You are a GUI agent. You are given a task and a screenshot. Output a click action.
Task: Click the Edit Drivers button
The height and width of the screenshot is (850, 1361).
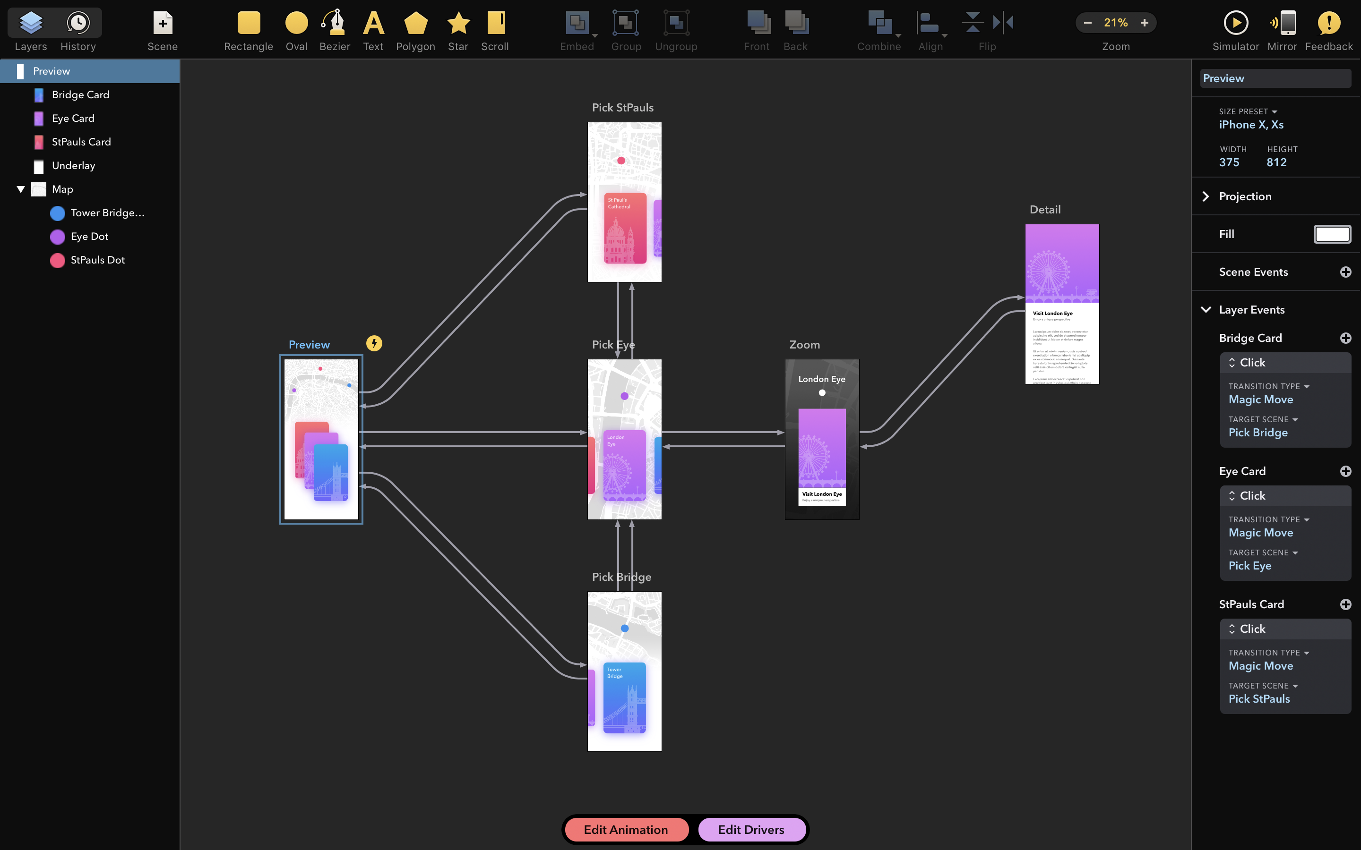[x=750, y=829]
